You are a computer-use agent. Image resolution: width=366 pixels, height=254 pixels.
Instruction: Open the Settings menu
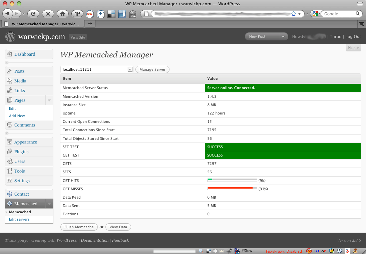22,181
